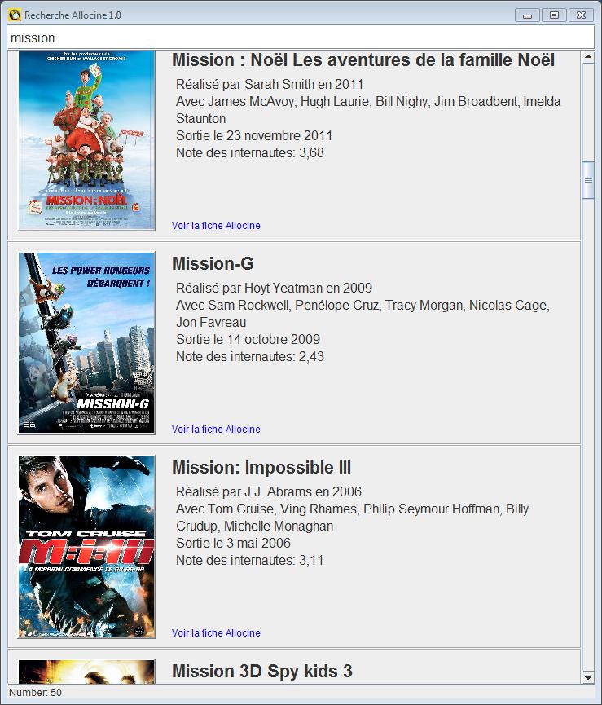Maximize the Recherche Allocine window
The image size is (602, 705).
[x=555, y=15]
